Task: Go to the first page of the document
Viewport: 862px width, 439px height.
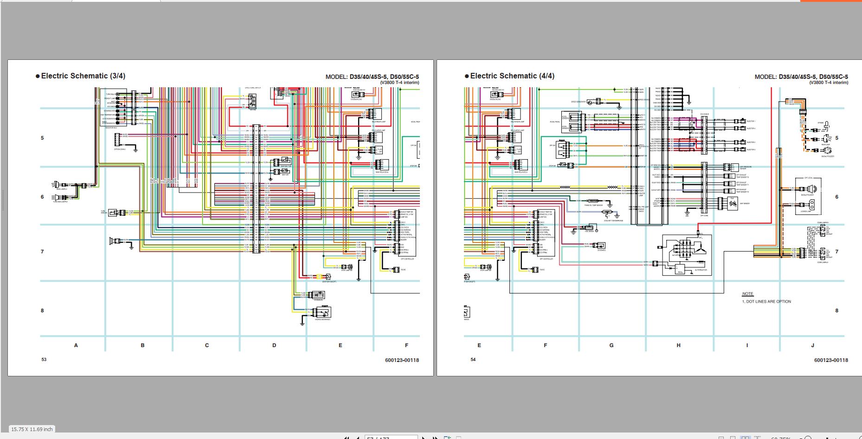Action: click(346, 438)
